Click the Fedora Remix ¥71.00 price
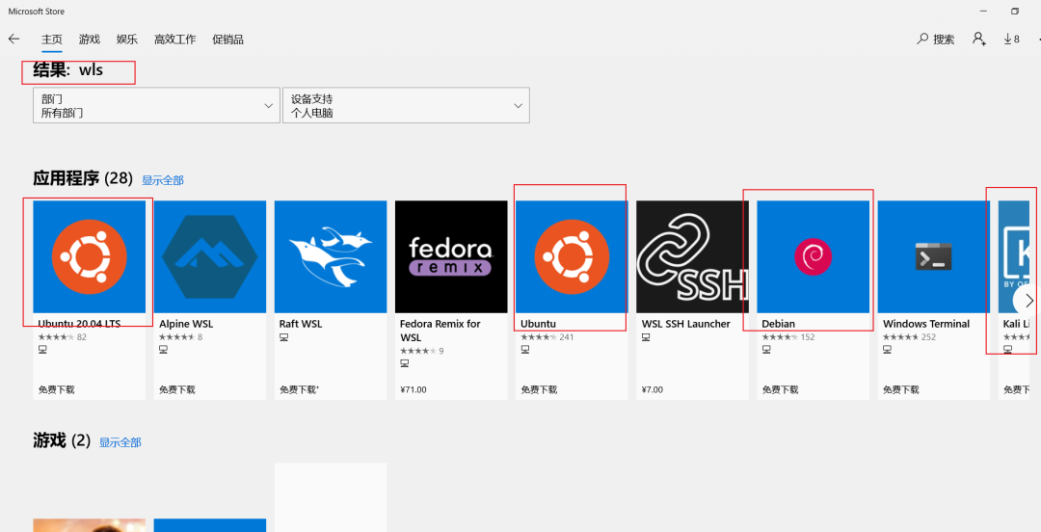This screenshot has height=532, width=1041. coord(414,390)
